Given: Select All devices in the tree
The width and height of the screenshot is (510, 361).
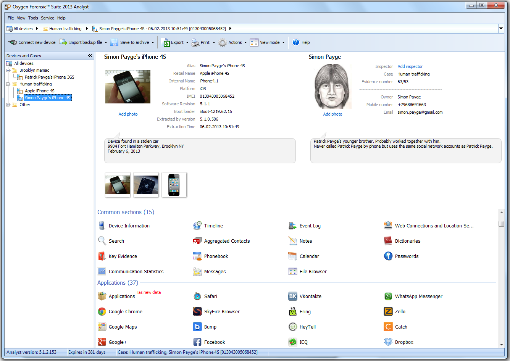Looking at the screenshot, I should (x=24, y=63).
